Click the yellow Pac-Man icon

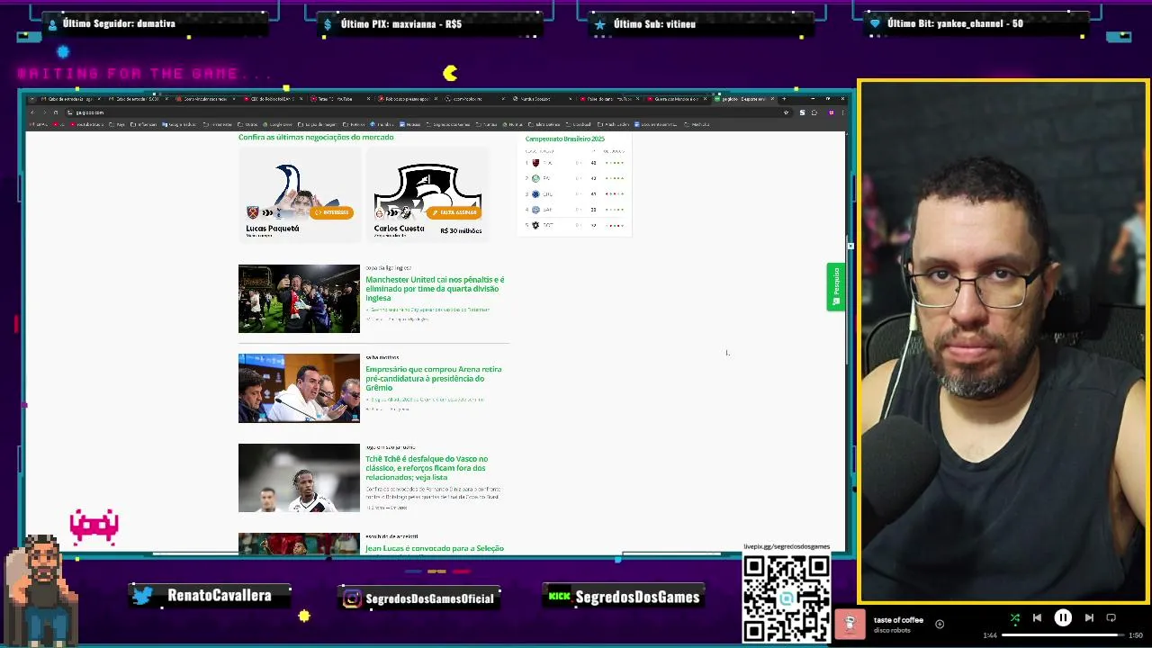[450, 73]
